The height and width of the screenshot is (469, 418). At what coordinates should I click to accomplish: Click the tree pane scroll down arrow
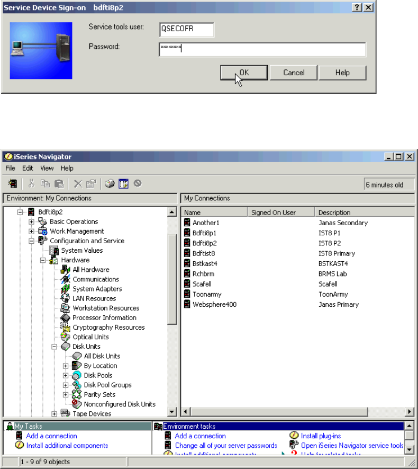(171, 412)
